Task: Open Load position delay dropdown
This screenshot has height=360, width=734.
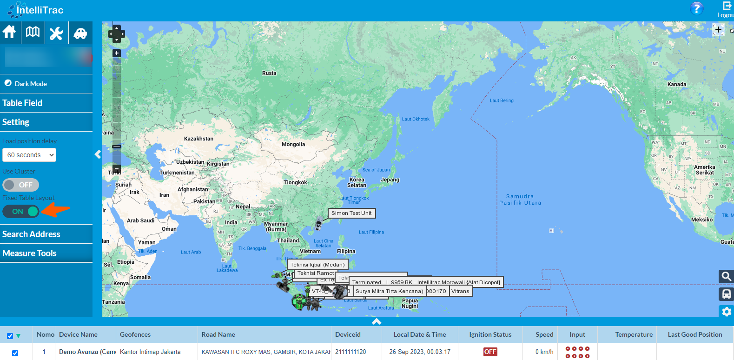Action: click(29, 155)
